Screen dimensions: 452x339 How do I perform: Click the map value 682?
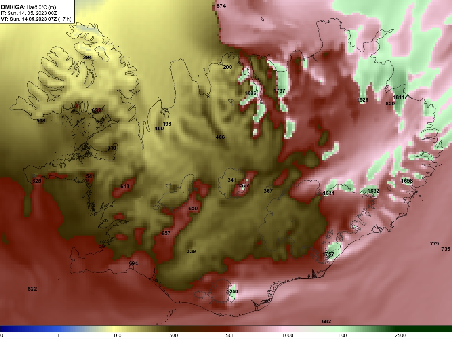(326, 321)
